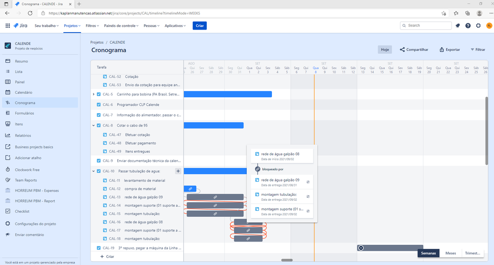Click Projetos breadcrumb link
Viewport: 494px width, 265px height.
coord(97,42)
